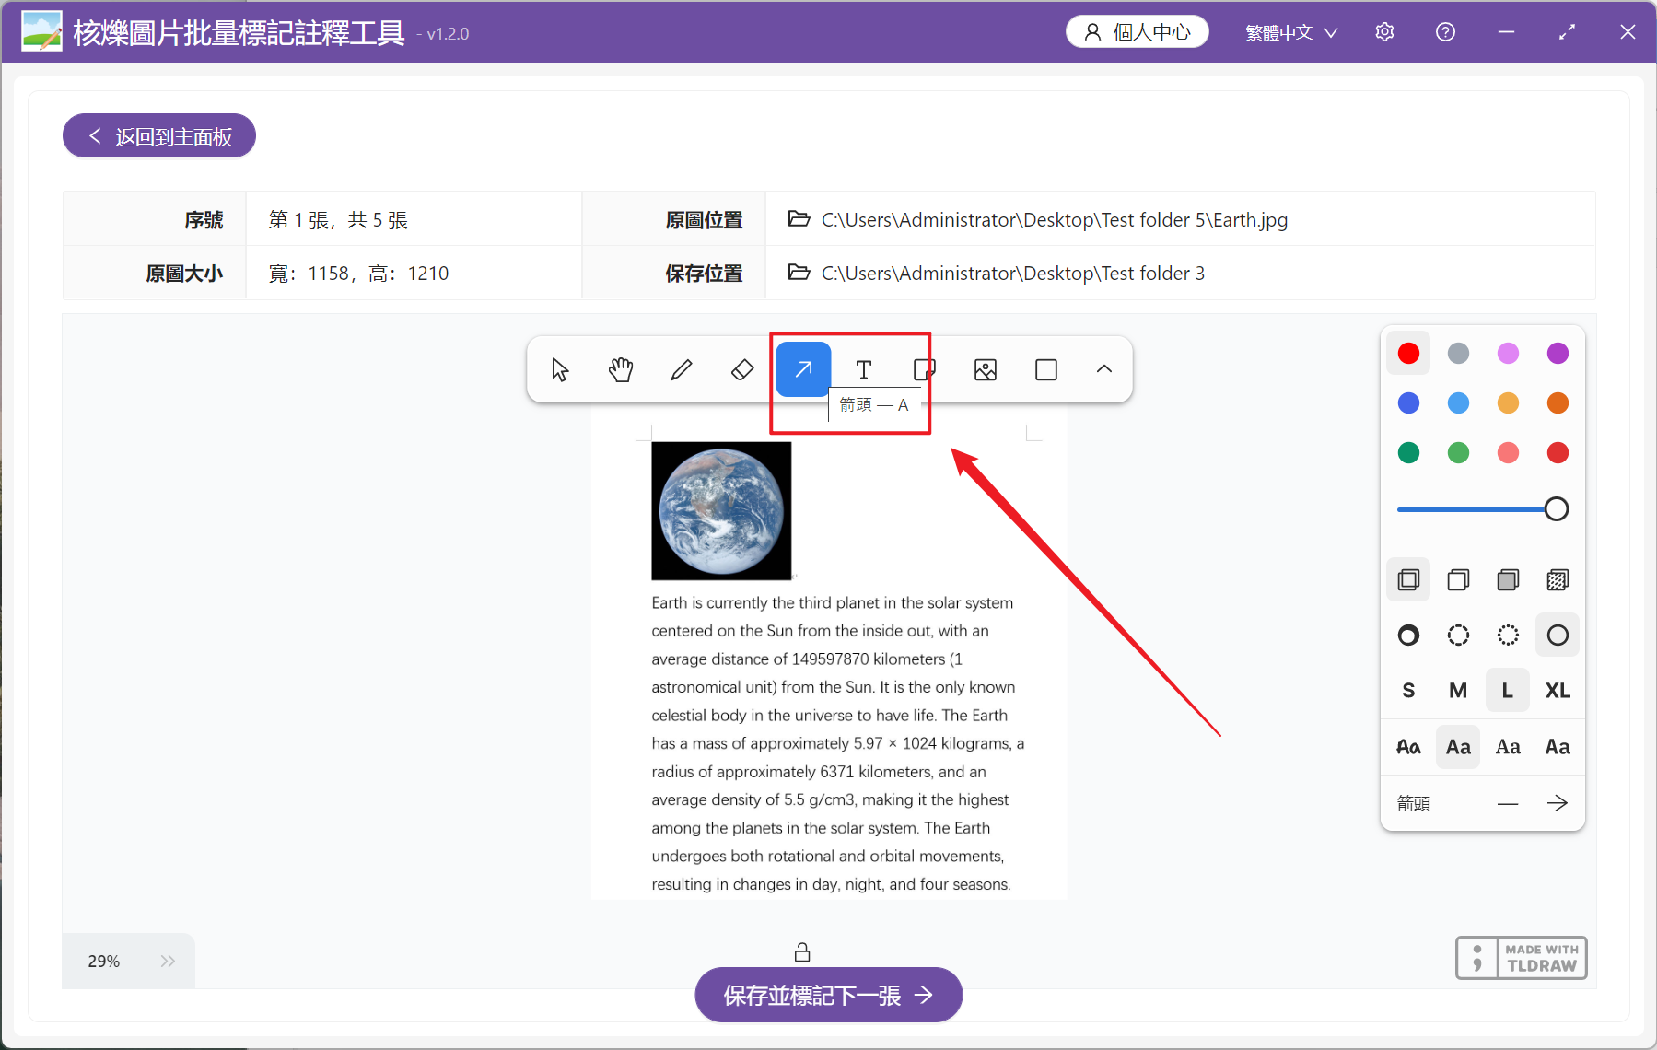Select the pencil draw tool
1657x1050 pixels.
click(682, 369)
